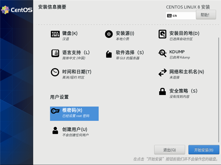Open 时间和日期(T) label
Image resolution: width=221 pixels, height=165 pixels.
pos(77,72)
